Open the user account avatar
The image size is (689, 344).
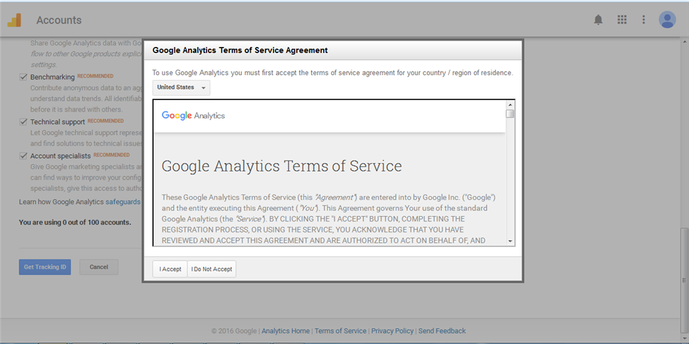pyautogui.click(x=667, y=20)
